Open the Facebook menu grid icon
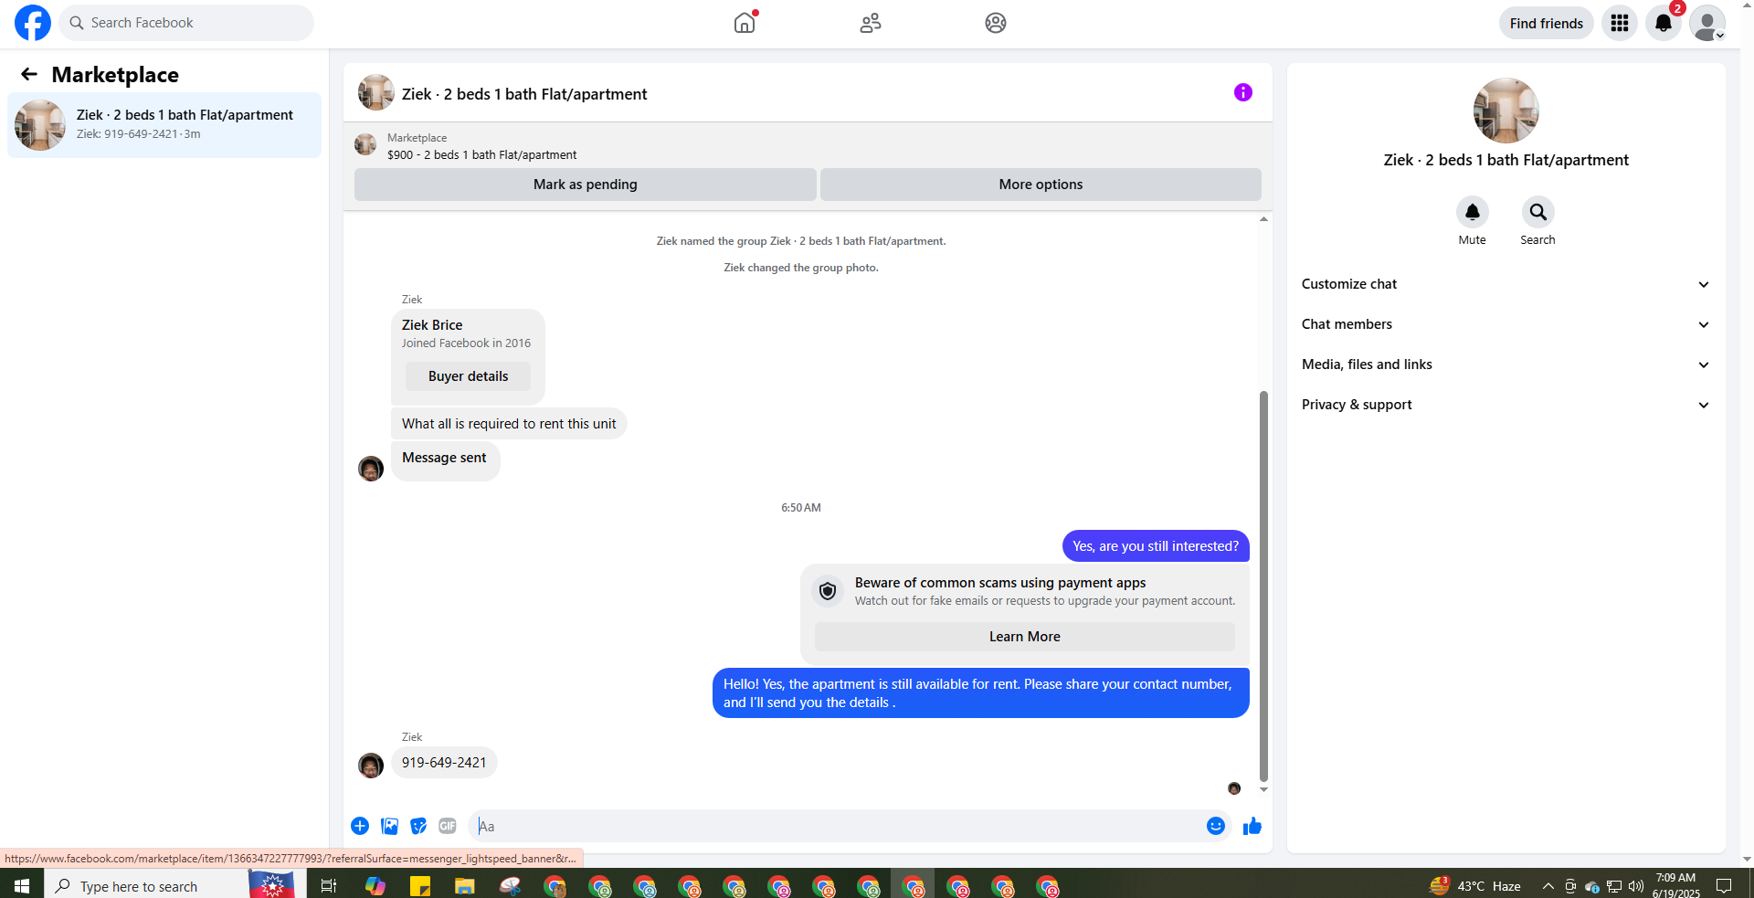 click(1620, 23)
